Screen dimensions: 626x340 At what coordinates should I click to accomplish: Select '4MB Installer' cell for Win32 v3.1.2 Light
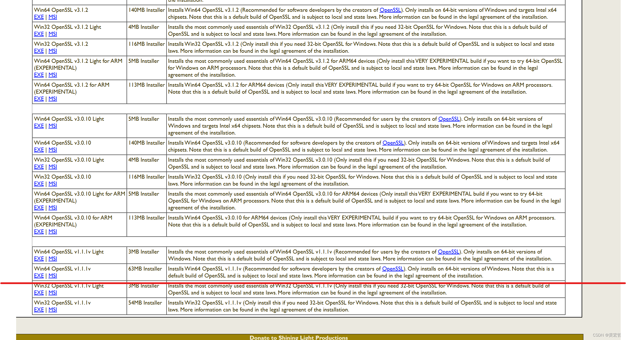click(147, 31)
